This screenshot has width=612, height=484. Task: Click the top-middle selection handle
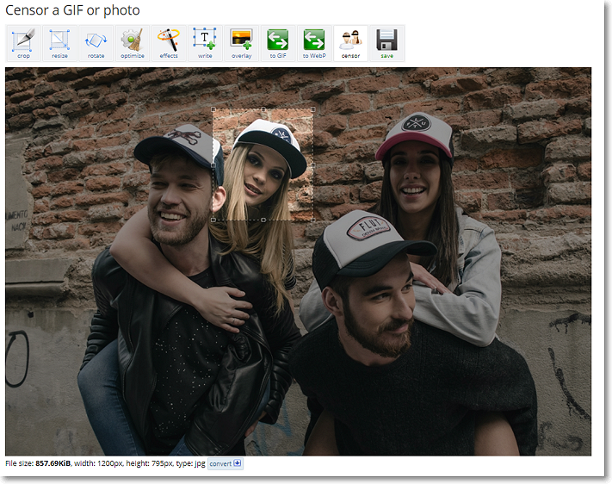click(x=263, y=109)
